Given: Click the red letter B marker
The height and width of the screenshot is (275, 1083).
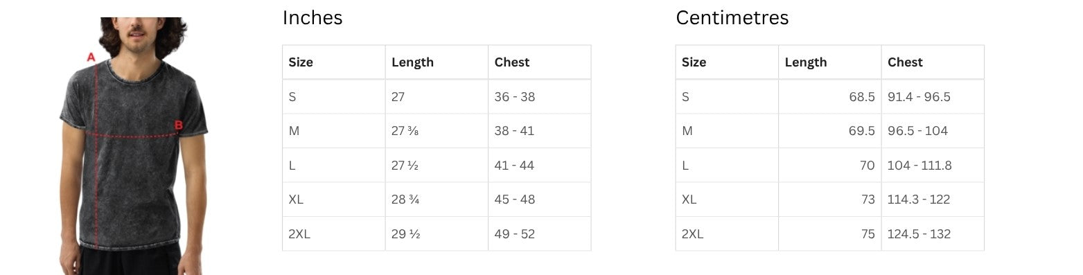Looking at the screenshot, I should tap(178, 125).
